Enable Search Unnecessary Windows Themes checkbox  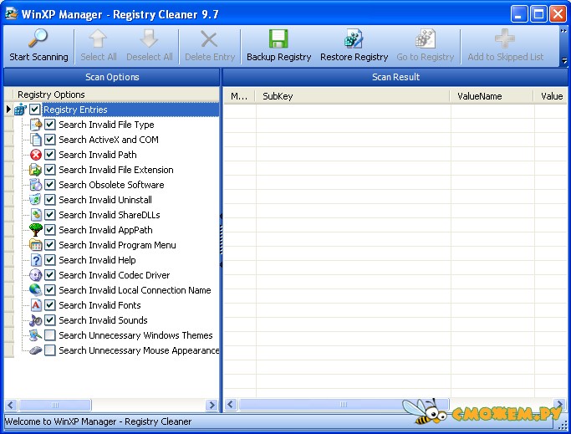pyautogui.click(x=50, y=334)
